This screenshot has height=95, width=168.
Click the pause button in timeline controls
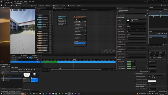click(27, 69)
